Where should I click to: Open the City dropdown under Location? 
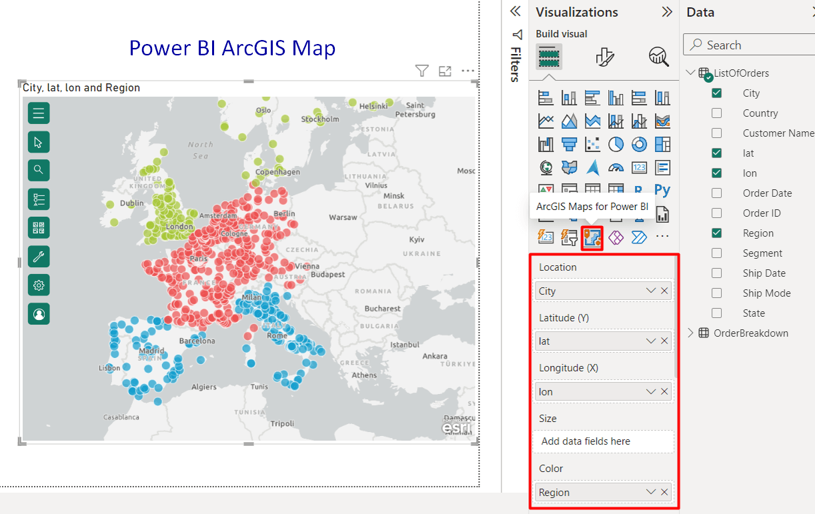[650, 291]
